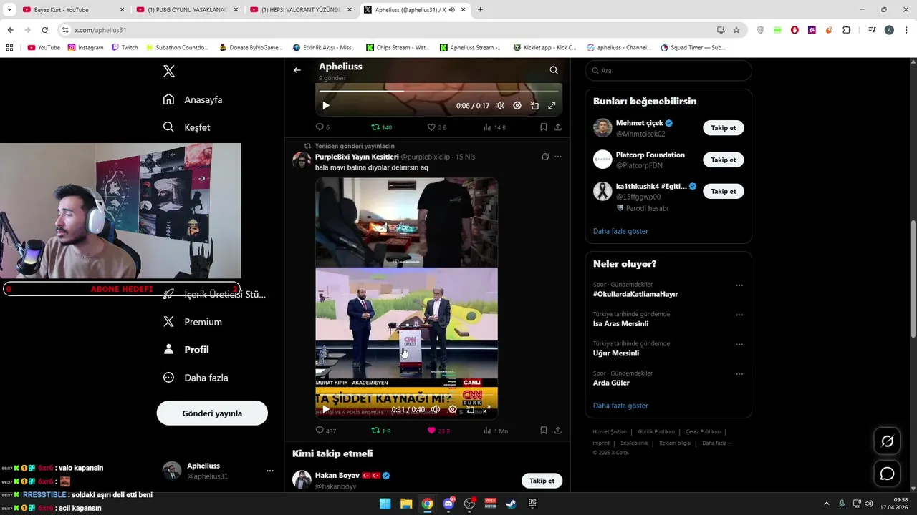This screenshot has height=515, width=917.
Task: Enter fullscreen on the CNN Türk video
Action: (486, 410)
